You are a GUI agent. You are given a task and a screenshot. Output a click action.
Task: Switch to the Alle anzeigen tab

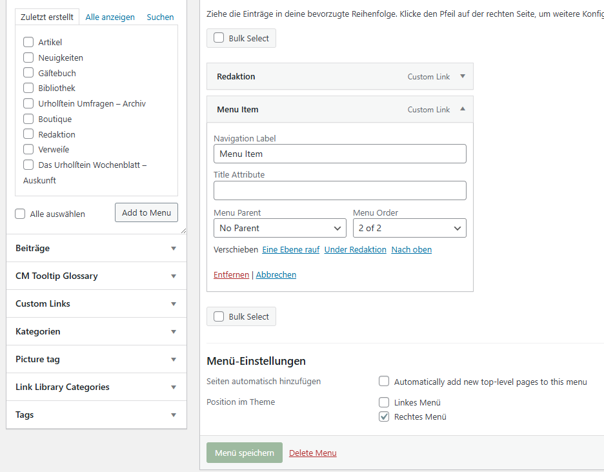coord(110,17)
